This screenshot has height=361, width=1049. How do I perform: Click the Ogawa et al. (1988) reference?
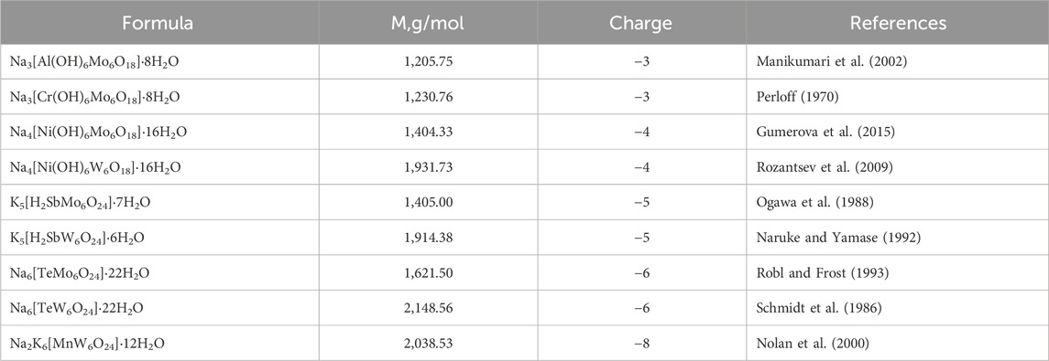(807, 203)
